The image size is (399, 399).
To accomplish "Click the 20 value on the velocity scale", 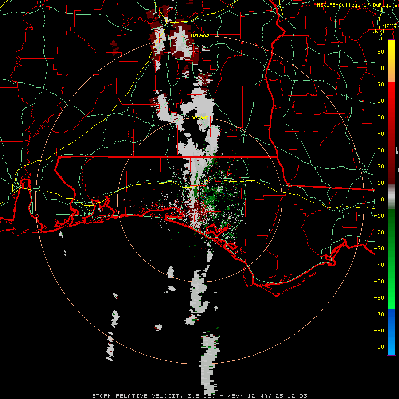I will tap(381, 167).
